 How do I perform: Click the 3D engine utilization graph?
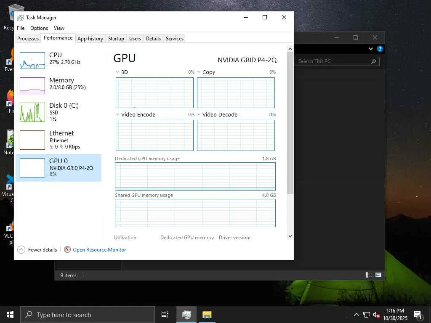coord(154,93)
